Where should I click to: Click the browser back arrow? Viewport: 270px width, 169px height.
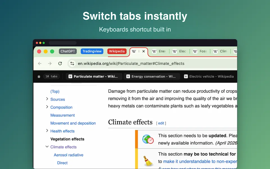tap(40, 63)
